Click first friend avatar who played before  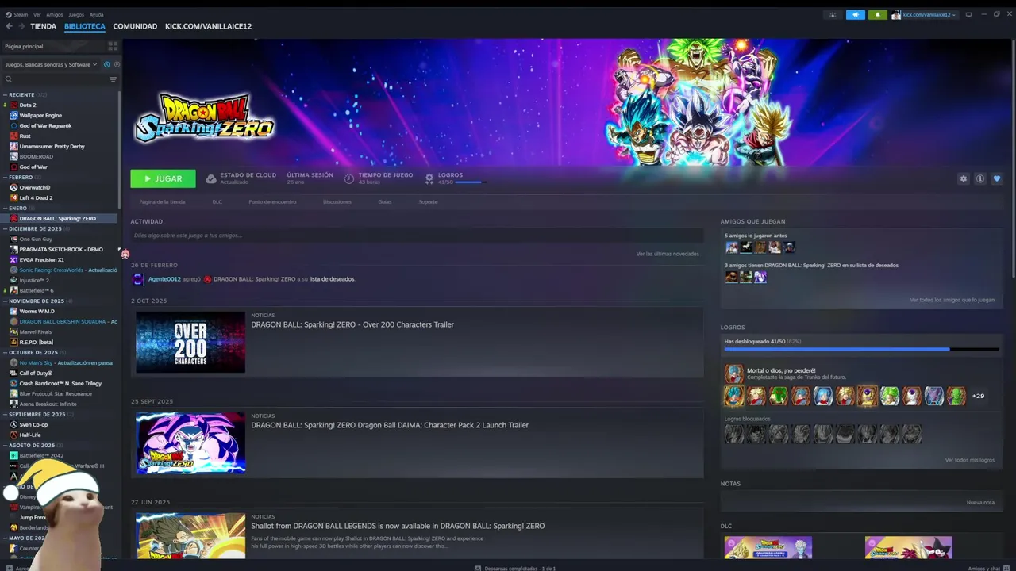click(x=732, y=247)
